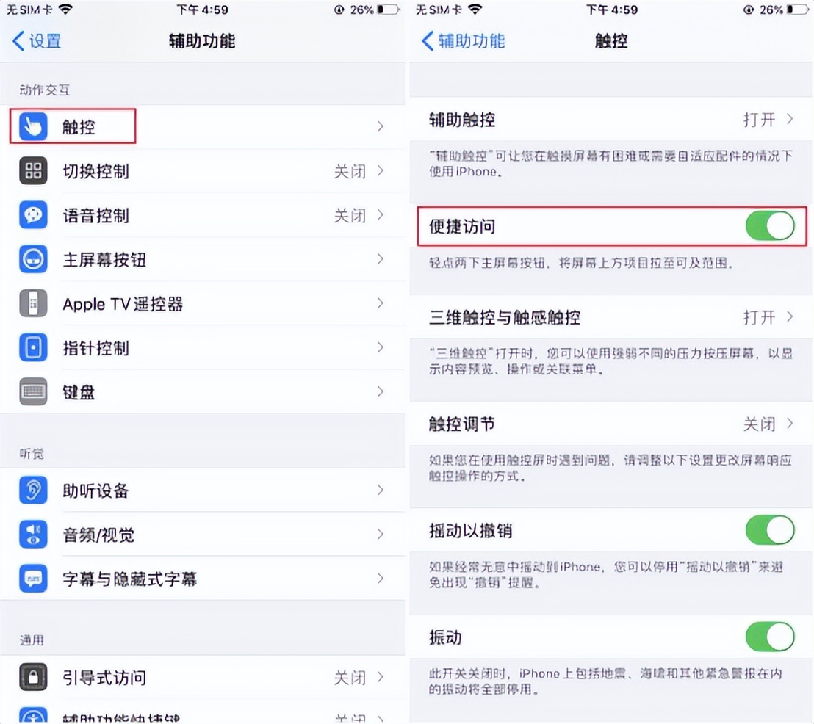Expand the 辅助触控 row via its chevron
Viewport: 814px width, 724px height.
click(x=790, y=120)
